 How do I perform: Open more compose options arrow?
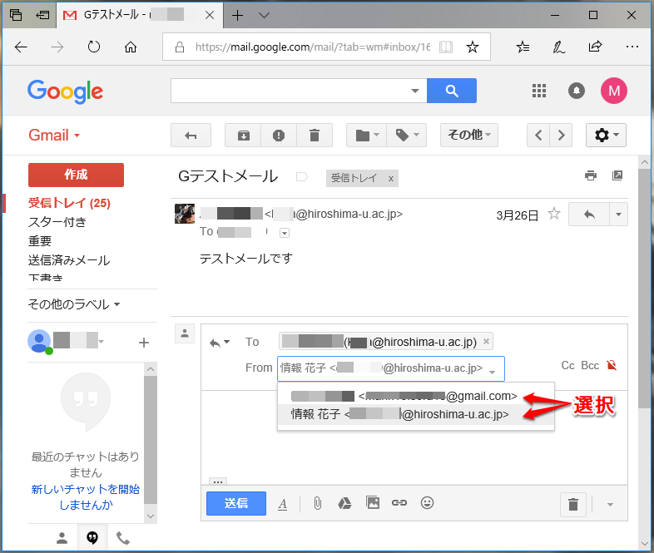[610, 505]
